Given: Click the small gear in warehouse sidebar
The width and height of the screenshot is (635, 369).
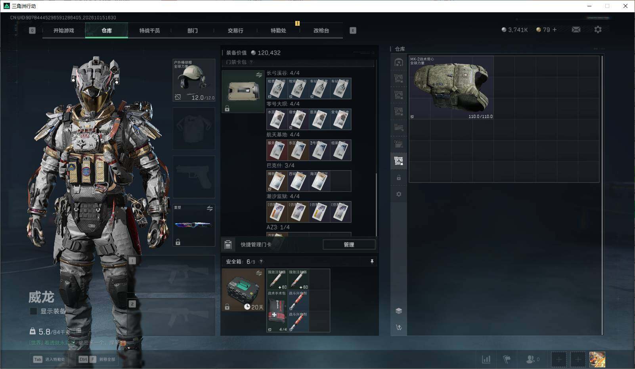Looking at the screenshot, I should [x=399, y=194].
